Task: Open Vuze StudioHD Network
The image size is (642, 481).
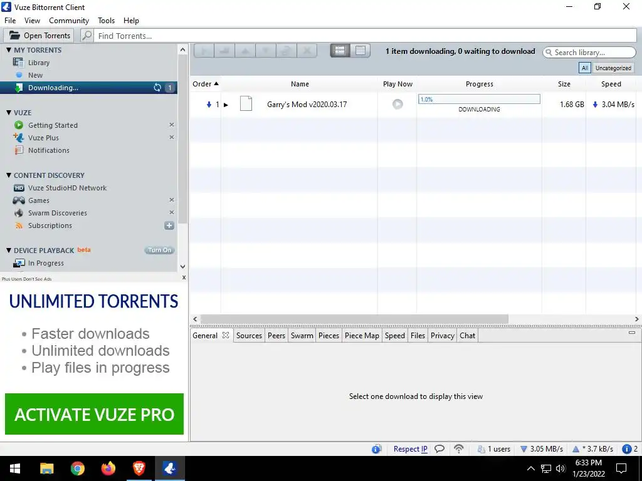Action: point(67,188)
